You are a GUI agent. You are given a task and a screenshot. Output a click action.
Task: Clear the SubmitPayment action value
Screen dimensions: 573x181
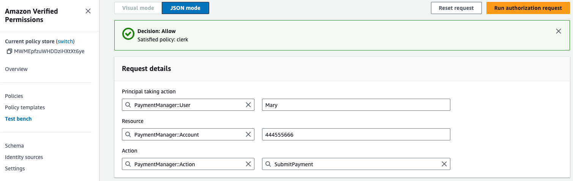(x=444, y=164)
